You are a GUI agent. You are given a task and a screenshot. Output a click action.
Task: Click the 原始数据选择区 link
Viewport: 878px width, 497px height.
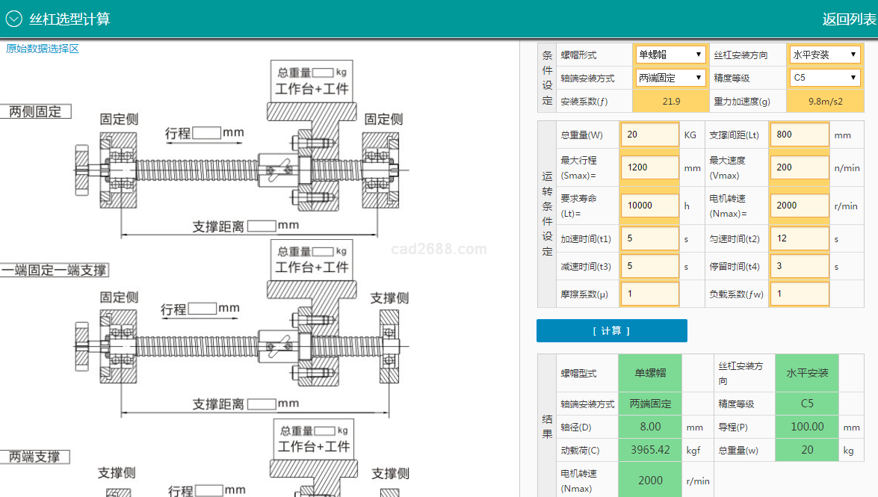click(x=43, y=49)
